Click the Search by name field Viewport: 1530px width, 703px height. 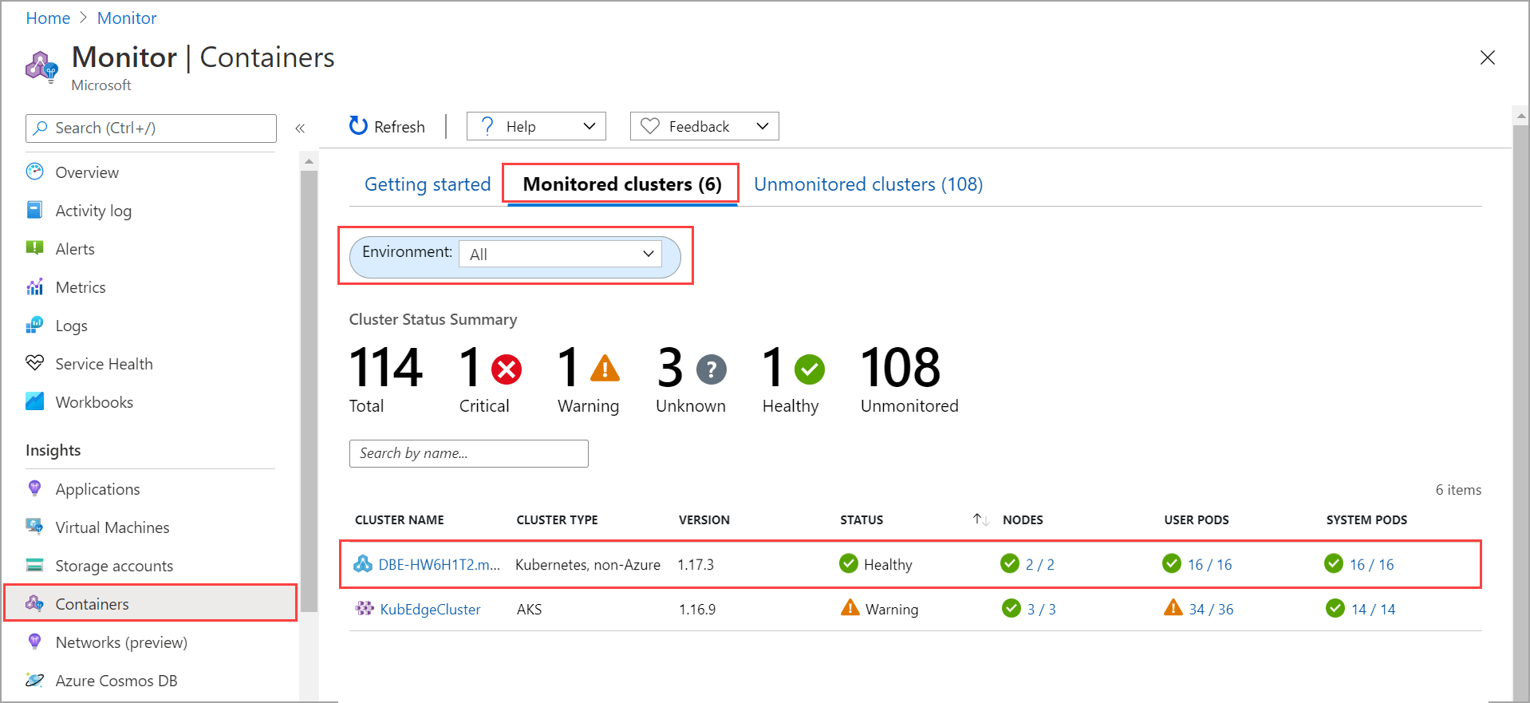[x=468, y=453]
